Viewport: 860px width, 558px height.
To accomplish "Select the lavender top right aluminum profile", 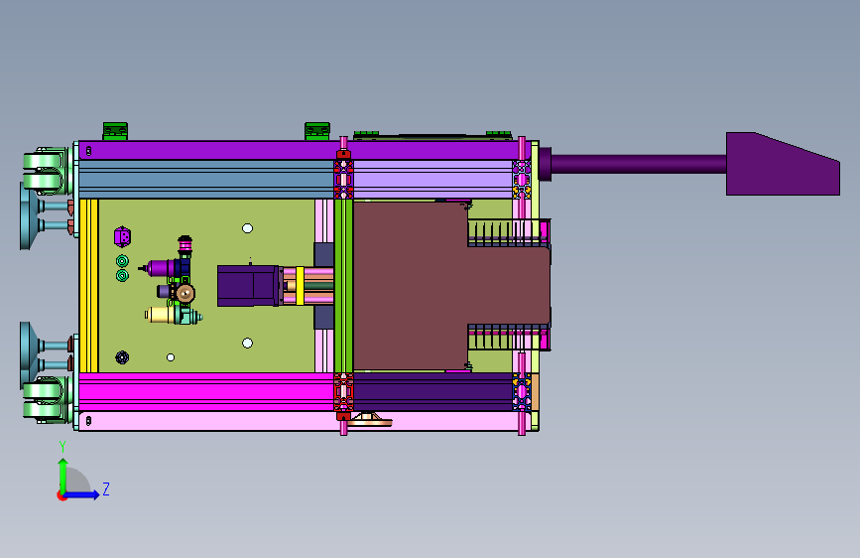I will click(432, 179).
